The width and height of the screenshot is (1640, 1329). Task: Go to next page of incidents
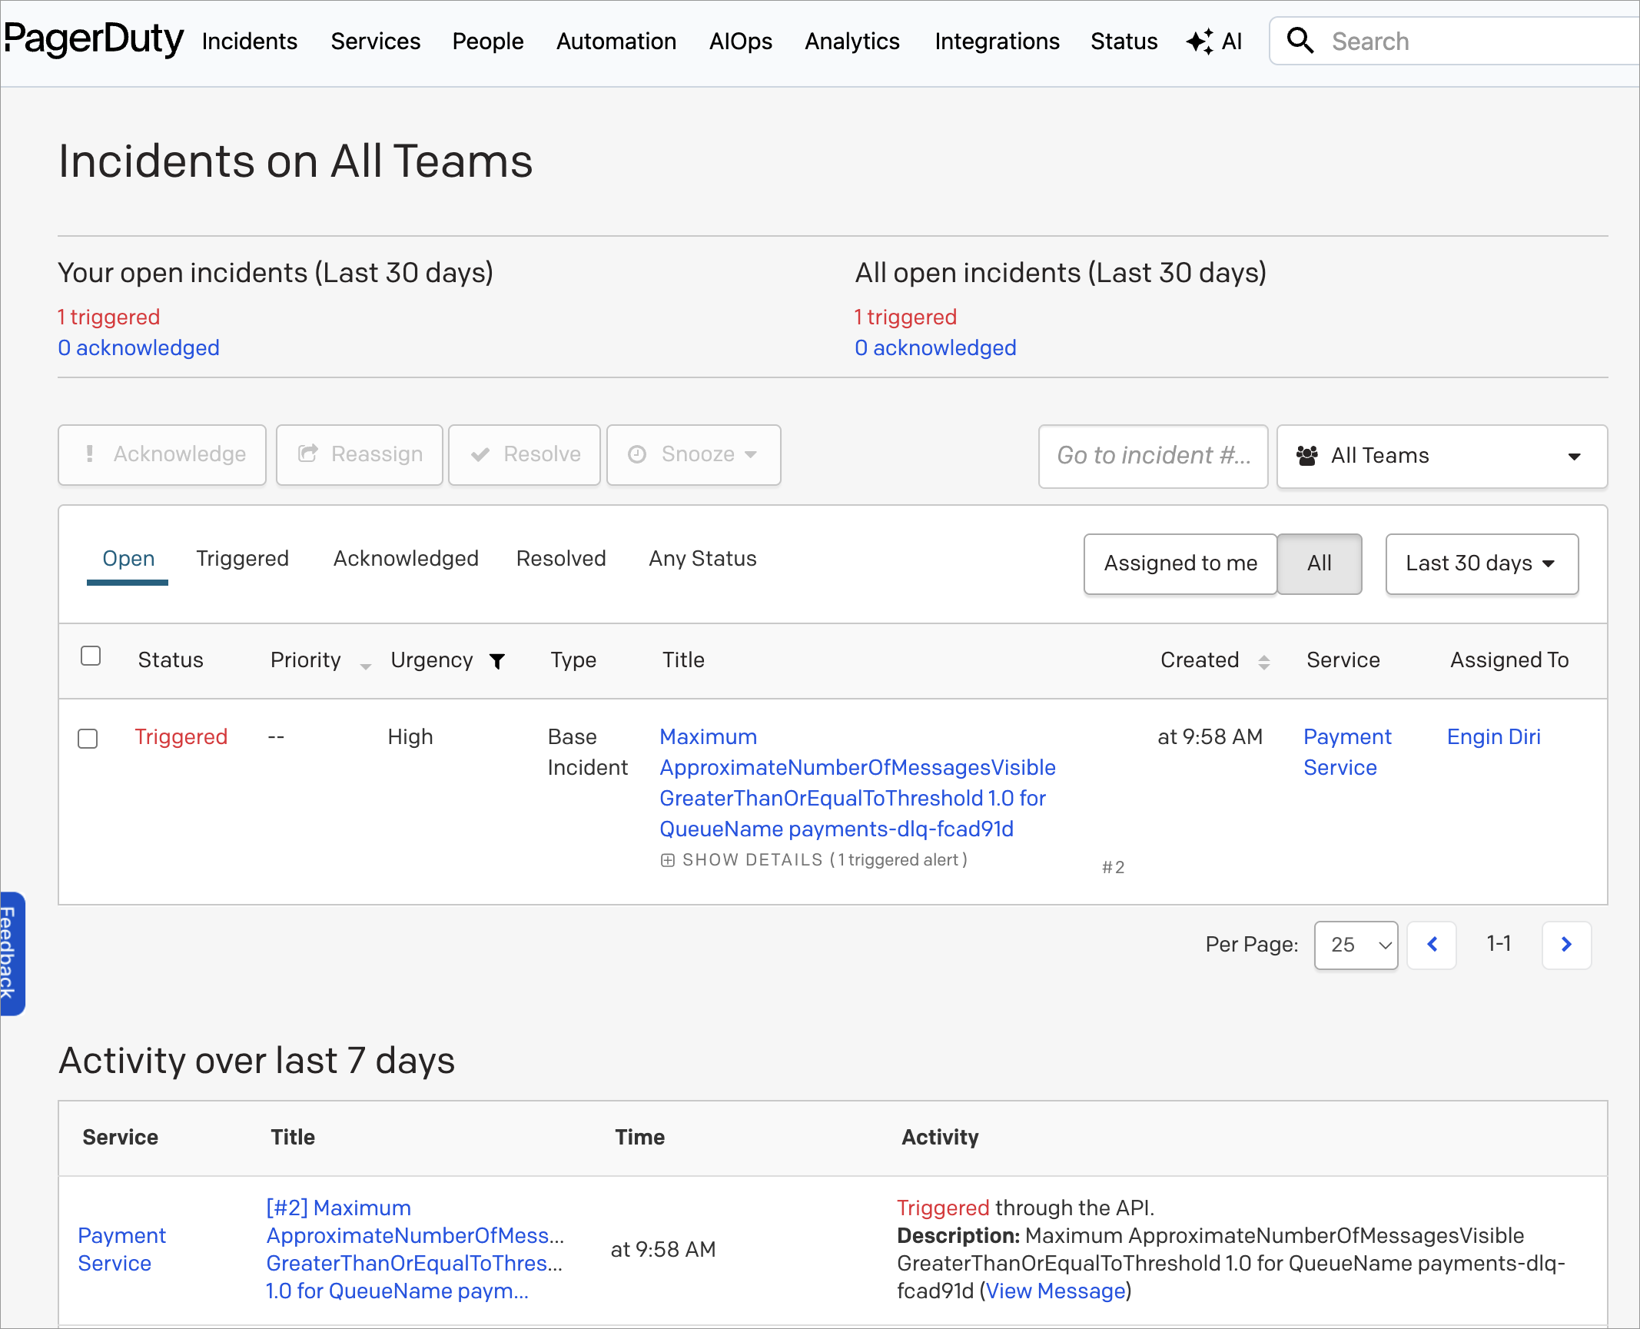[1566, 945]
